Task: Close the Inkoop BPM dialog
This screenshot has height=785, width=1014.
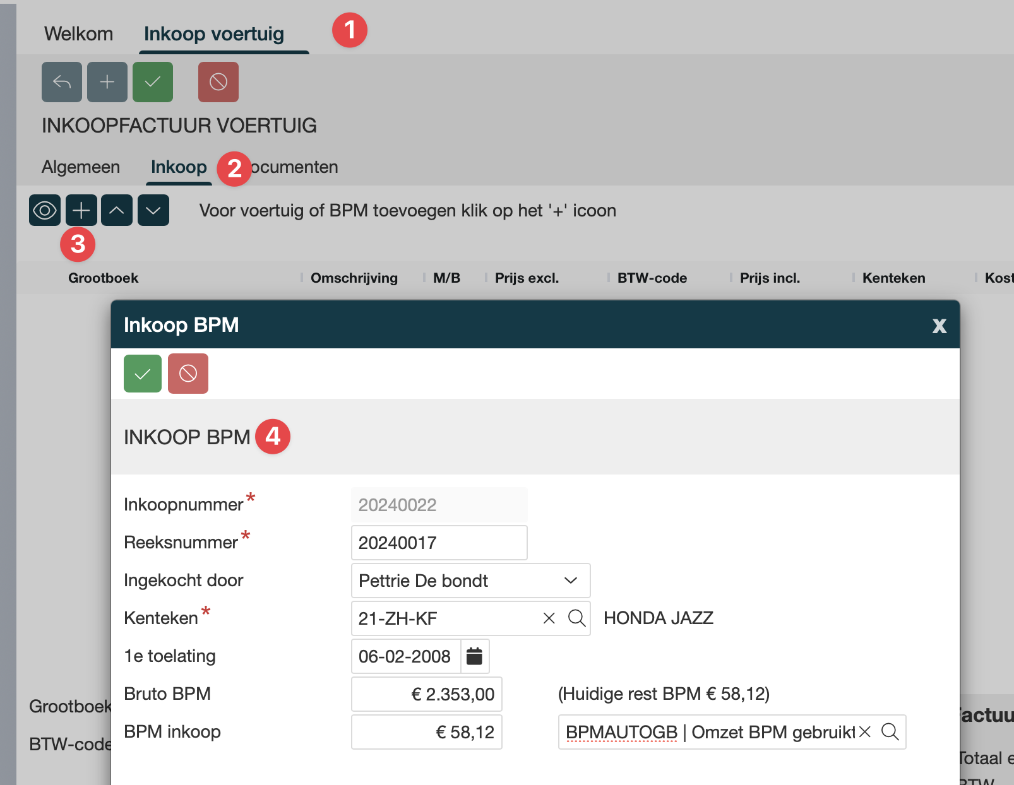Action: click(x=939, y=326)
